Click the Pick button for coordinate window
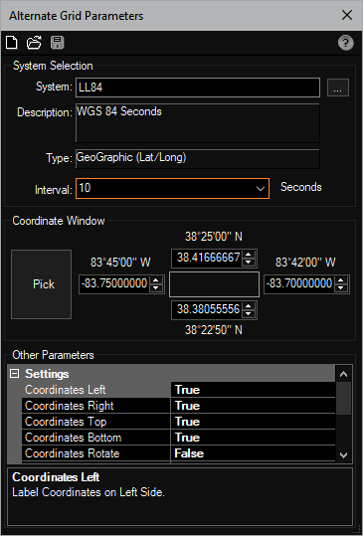This screenshot has width=363, height=536. 42,284
